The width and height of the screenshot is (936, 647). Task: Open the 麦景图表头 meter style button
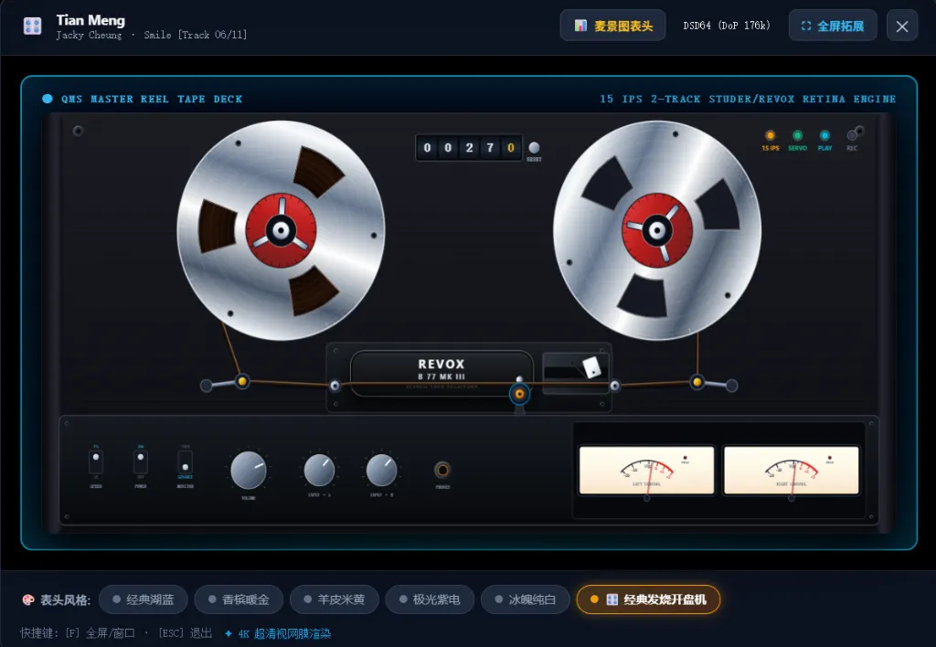pos(612,26)
